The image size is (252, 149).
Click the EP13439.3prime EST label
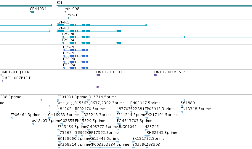click(x=72, y=127)
